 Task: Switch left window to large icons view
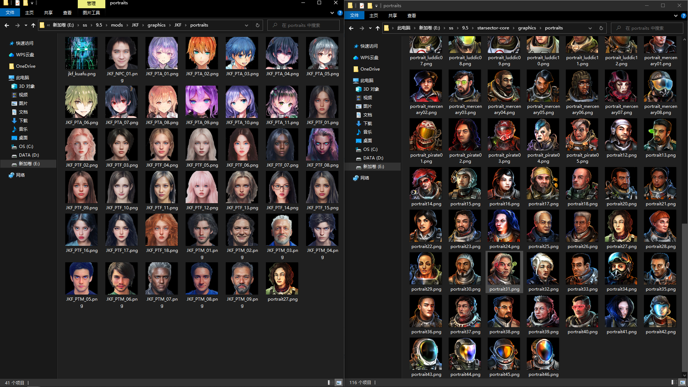[339, 383]
